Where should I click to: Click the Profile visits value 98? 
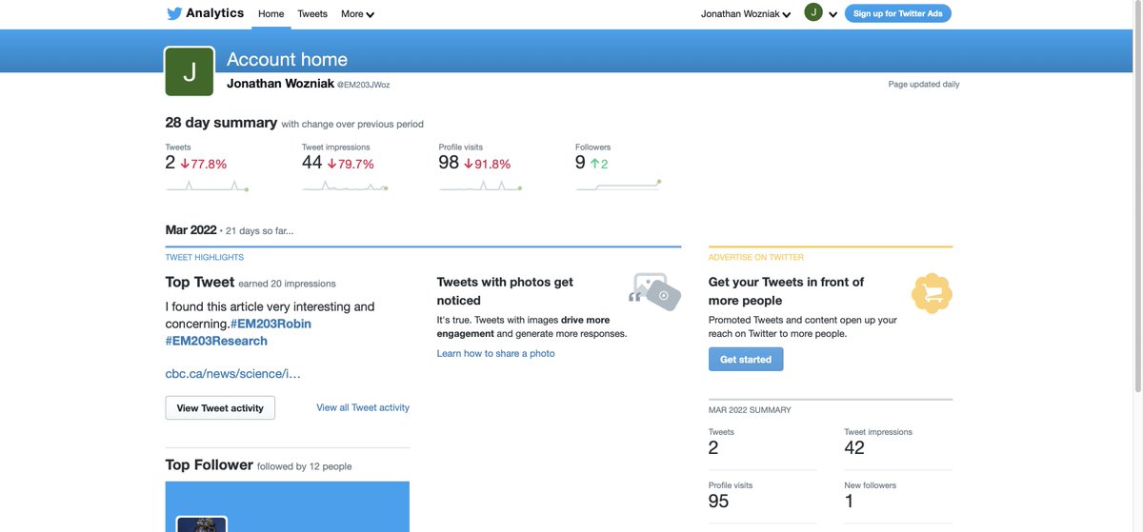(x=450, y=163)
